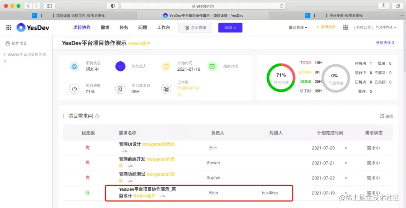Click the help icon beside 项目需求(4)
The image size is (406, 208).
(97, 116)
